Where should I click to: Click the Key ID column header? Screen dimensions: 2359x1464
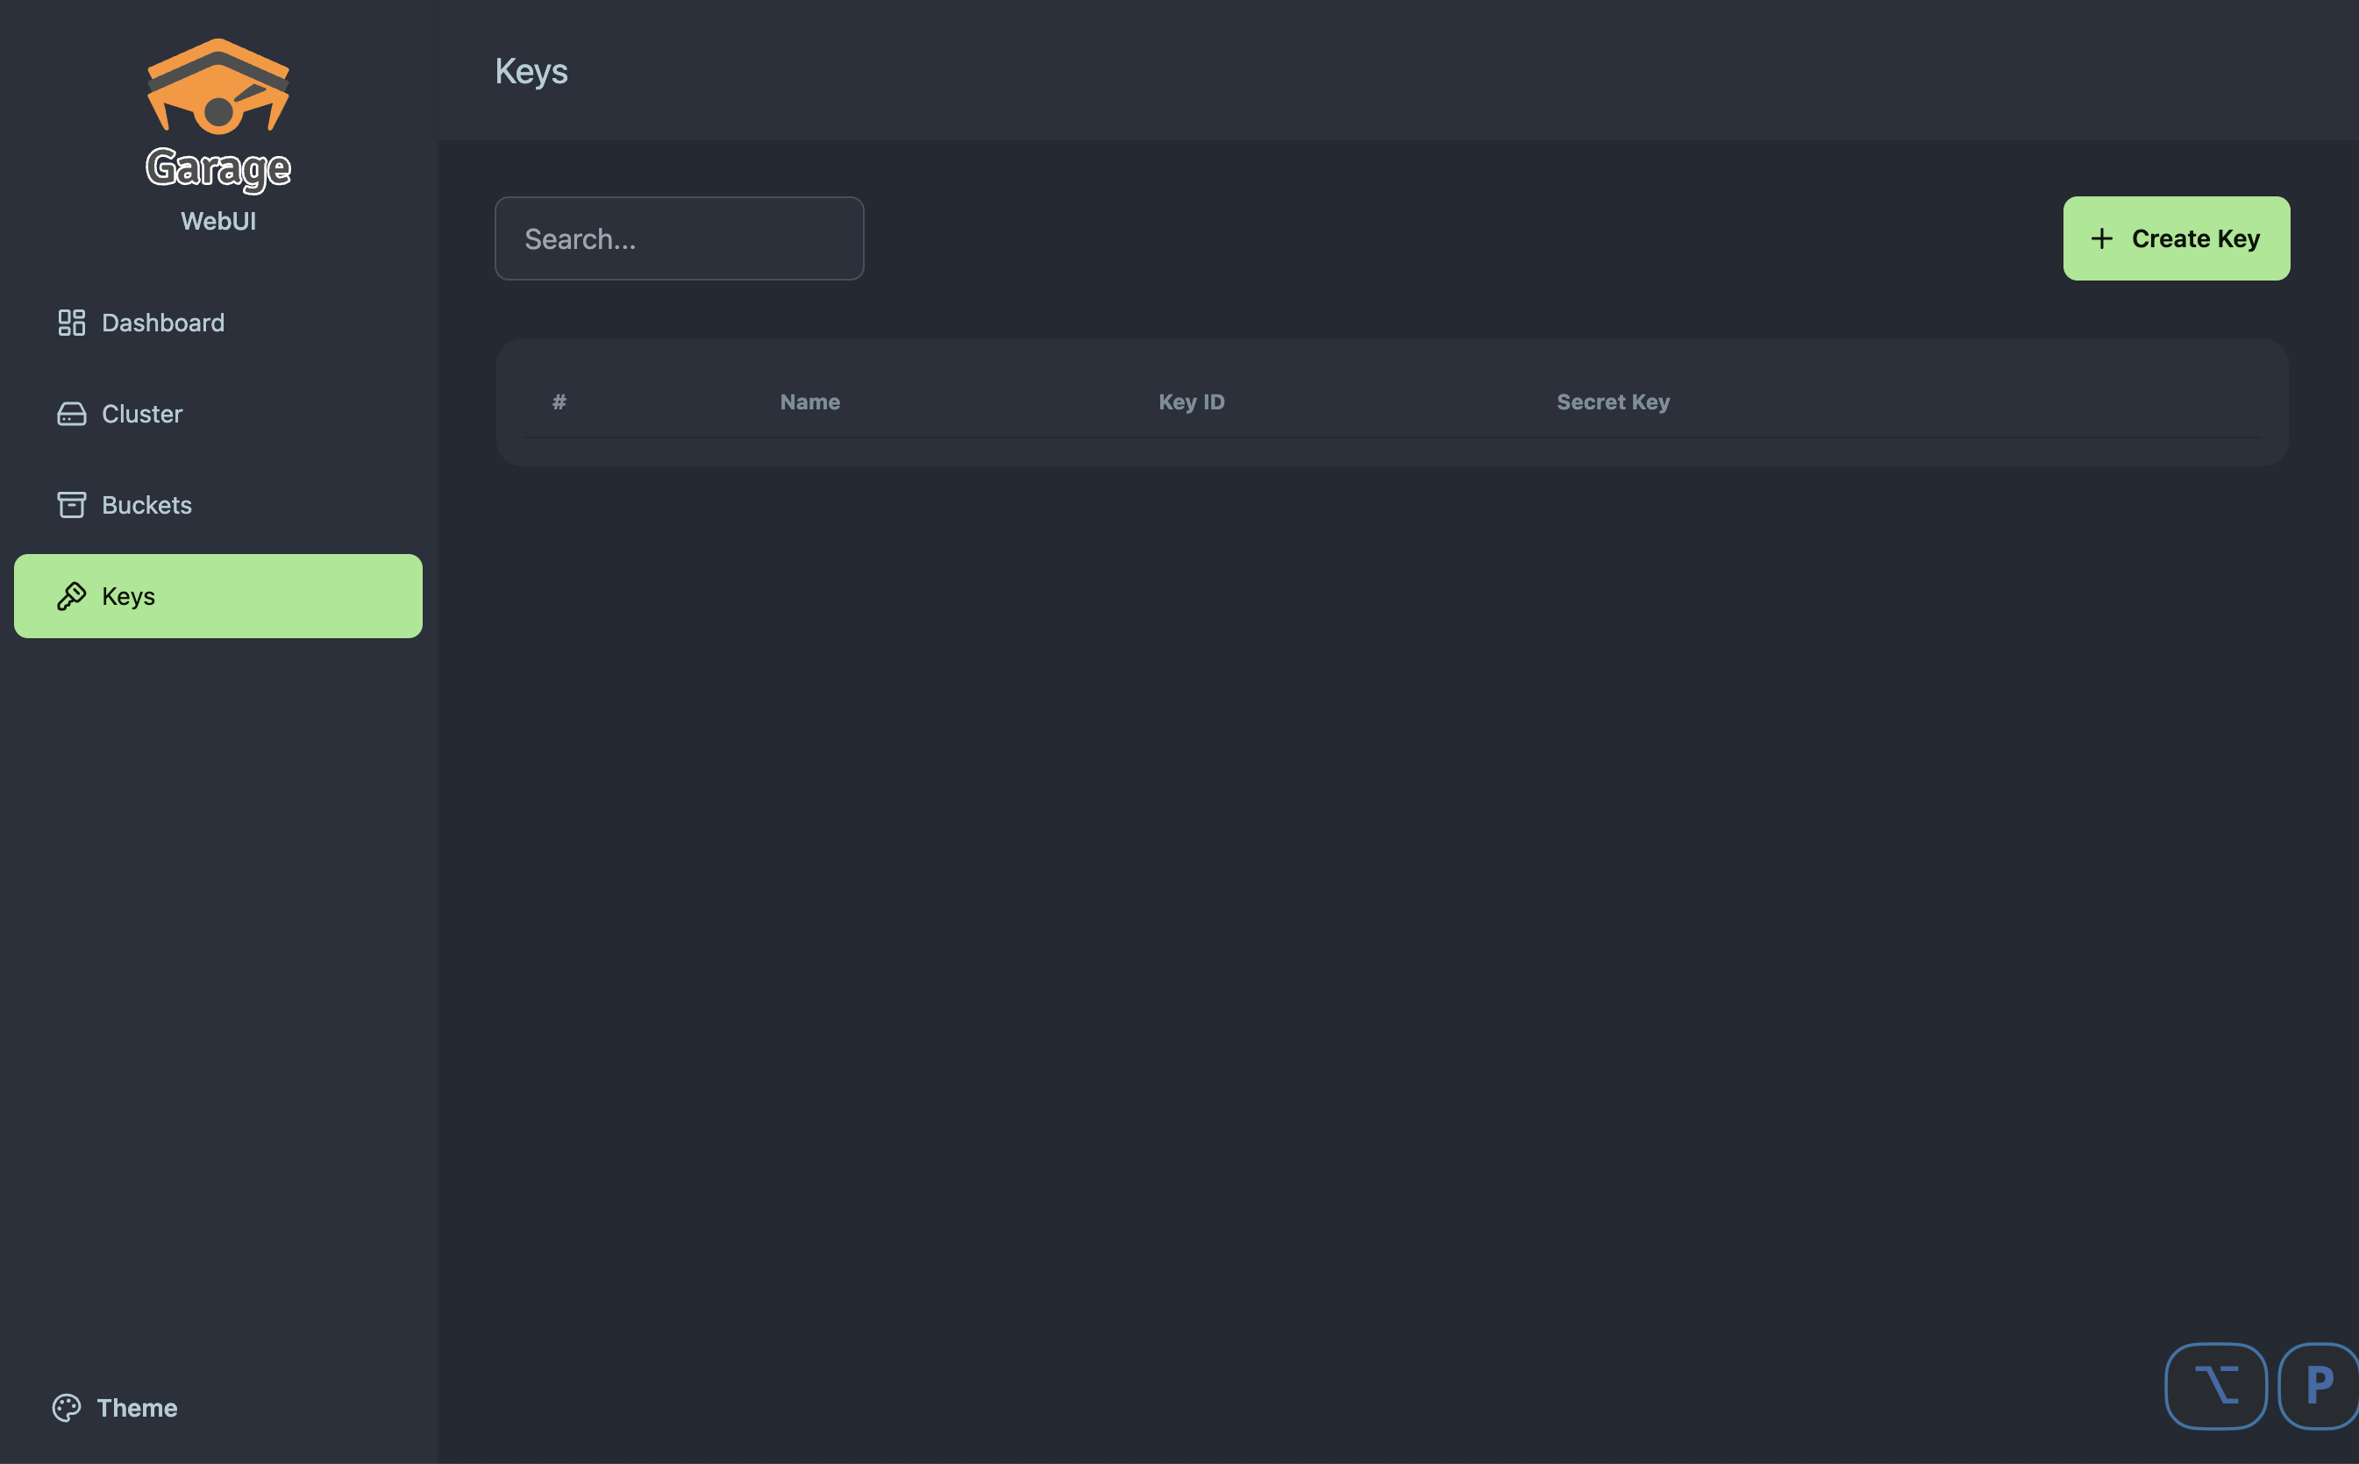[x=1191, y=402]
